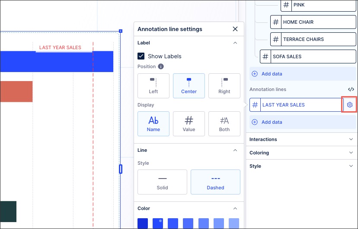The width and height of the screenshot is (358, 229).
Task: Click the chart's top-right corner handle
Action: tap(121, 31)
